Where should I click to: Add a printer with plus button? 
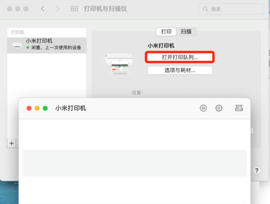[11, 143]
